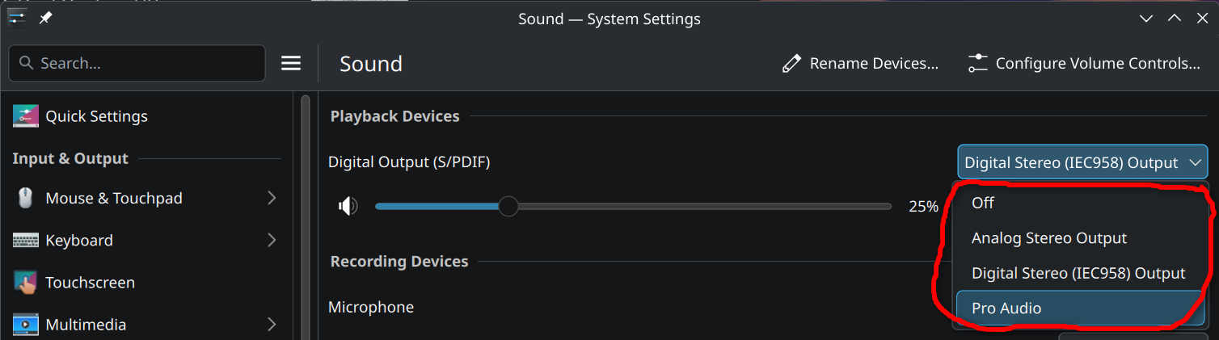Screen dimensions: 1219x340
Task: Click Rename Devices button
Action: (x=860, y=64)
